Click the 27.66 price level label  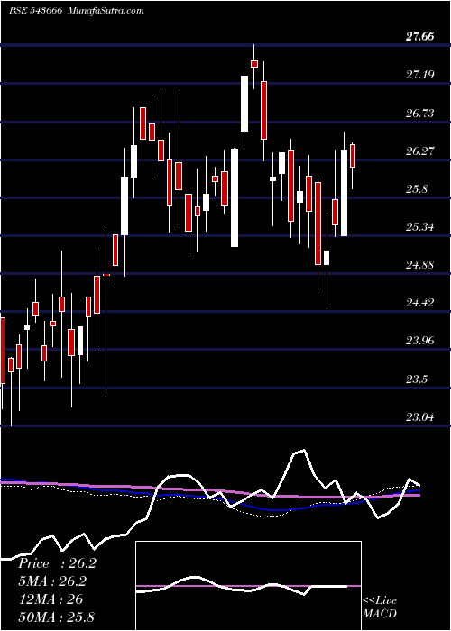click(419, 36)
